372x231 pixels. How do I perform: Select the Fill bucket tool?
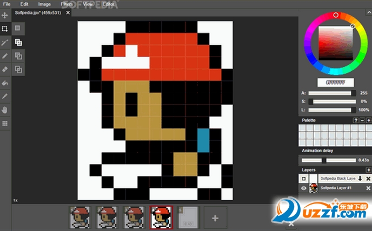tap(5, 83)
